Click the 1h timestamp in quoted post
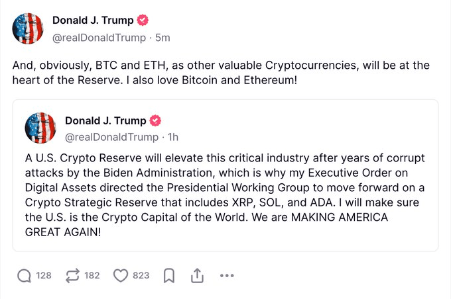The image size is (451, 299). tap(173, 137)
